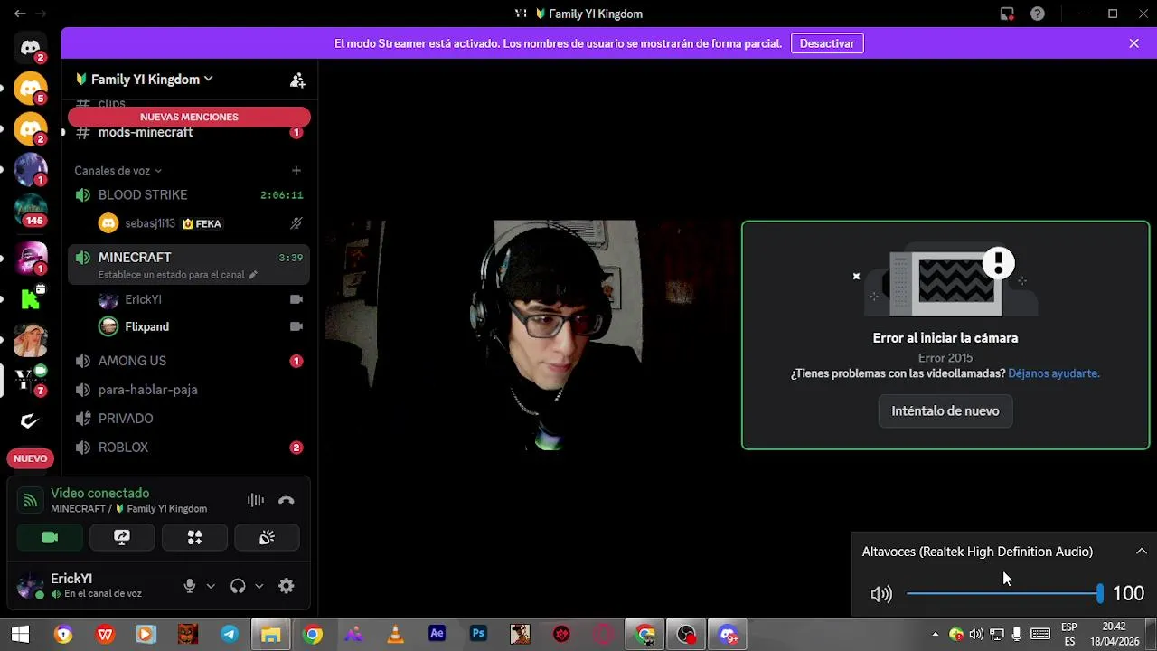This screenshot has width=1157, height=651.
Task: Open the connection info signal icon
Action: coord(31,500)
